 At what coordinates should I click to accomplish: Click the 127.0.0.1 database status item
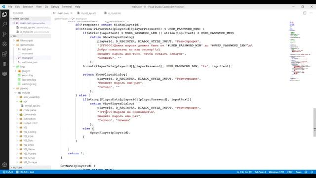click(25, 172)
